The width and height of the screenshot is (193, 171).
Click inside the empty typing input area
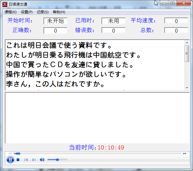pyautogui.click(x=97, y=118)
